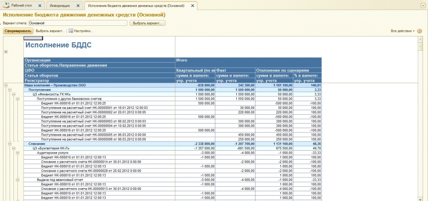This screenshot has height=201, width=428.
Task: Click the Настройки settings icon
Action: click(x=71, y=31)
